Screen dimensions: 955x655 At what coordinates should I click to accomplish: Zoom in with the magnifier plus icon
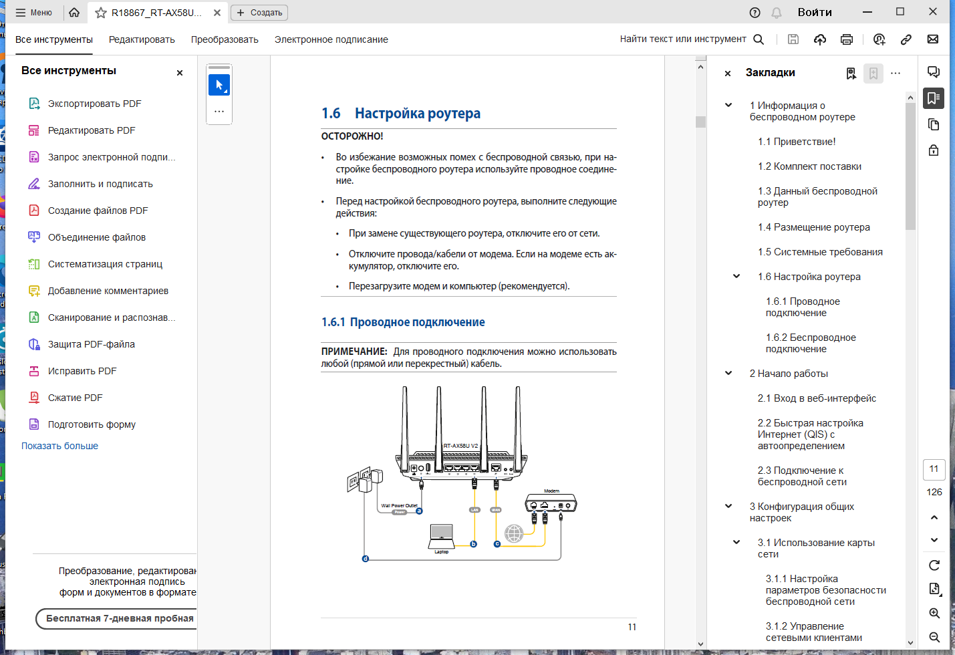point(934,613)
